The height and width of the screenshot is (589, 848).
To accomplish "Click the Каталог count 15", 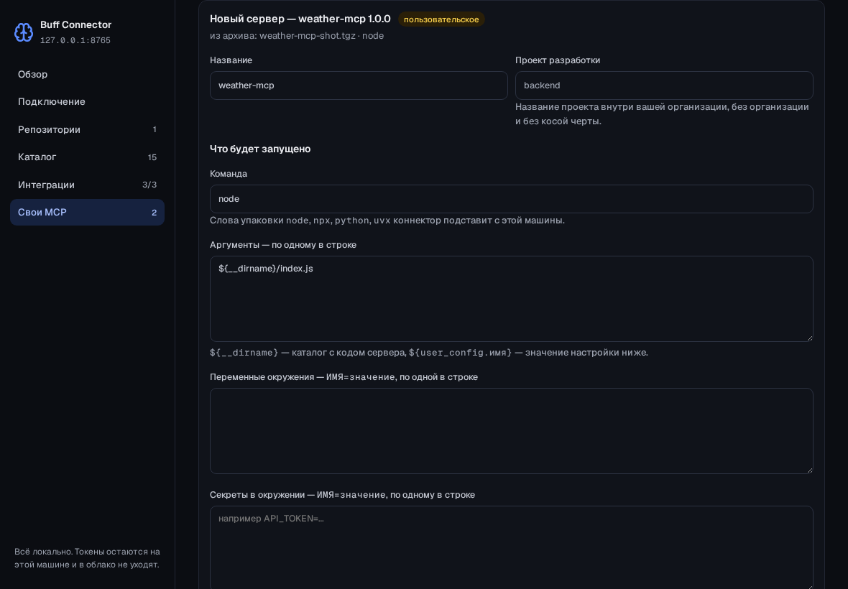I will pos(152,157).
